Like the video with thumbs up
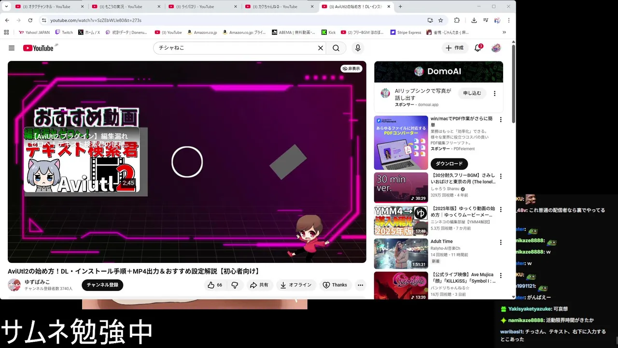This screenshot has height=348, width=618. point(215,285)
